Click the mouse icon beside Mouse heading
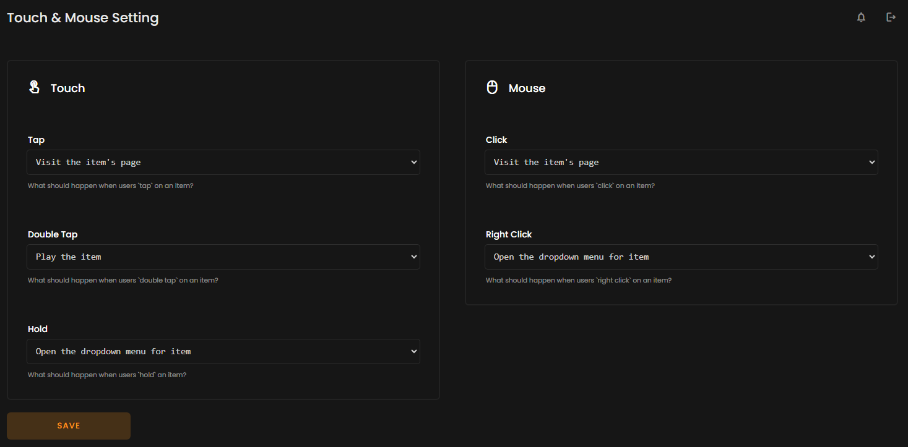908x447 pixels. 492,87
